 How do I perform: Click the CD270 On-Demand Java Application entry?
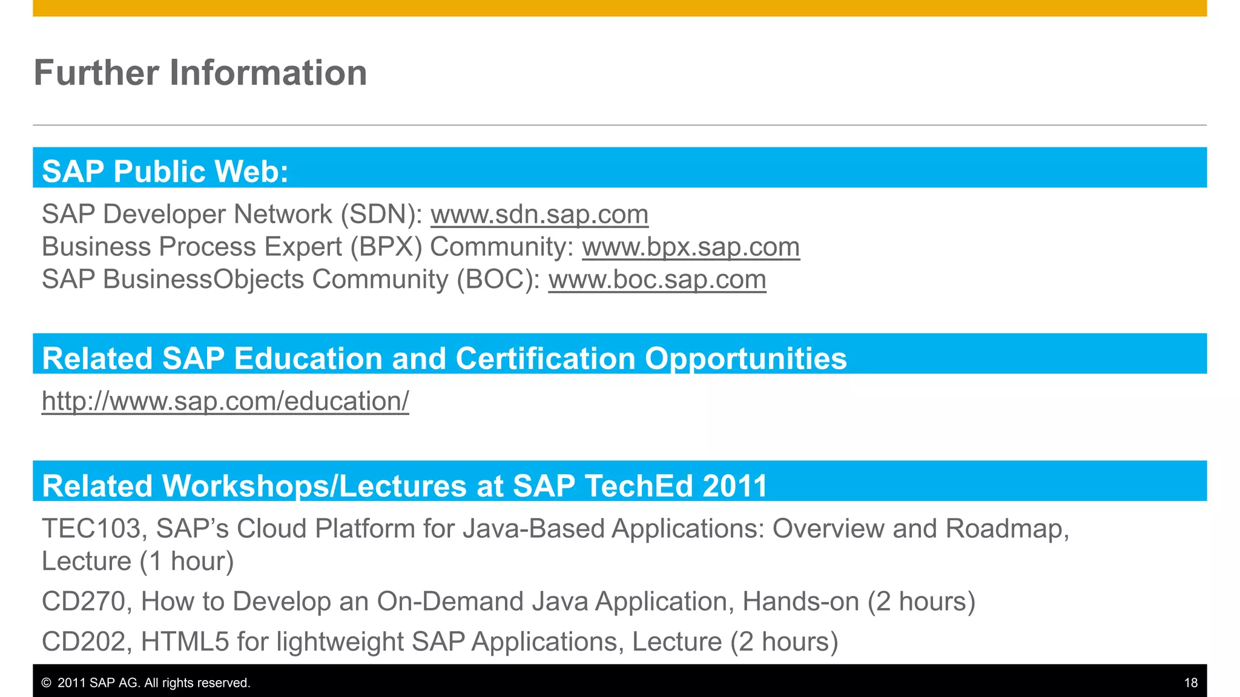508,601
